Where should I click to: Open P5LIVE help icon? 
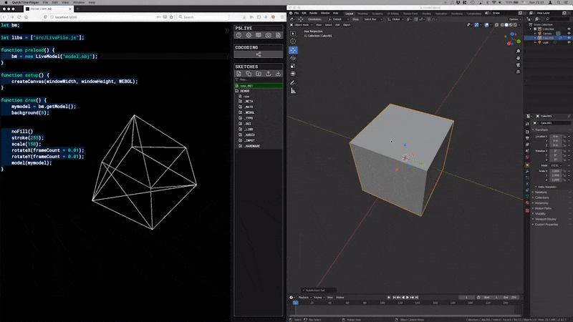click(239, 35)
